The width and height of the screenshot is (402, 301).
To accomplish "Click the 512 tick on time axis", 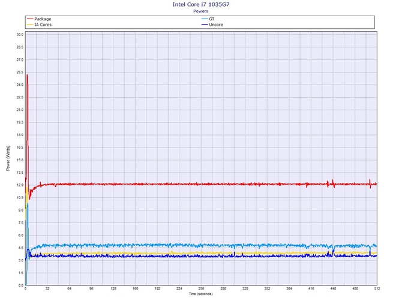I will coord(377,288).
